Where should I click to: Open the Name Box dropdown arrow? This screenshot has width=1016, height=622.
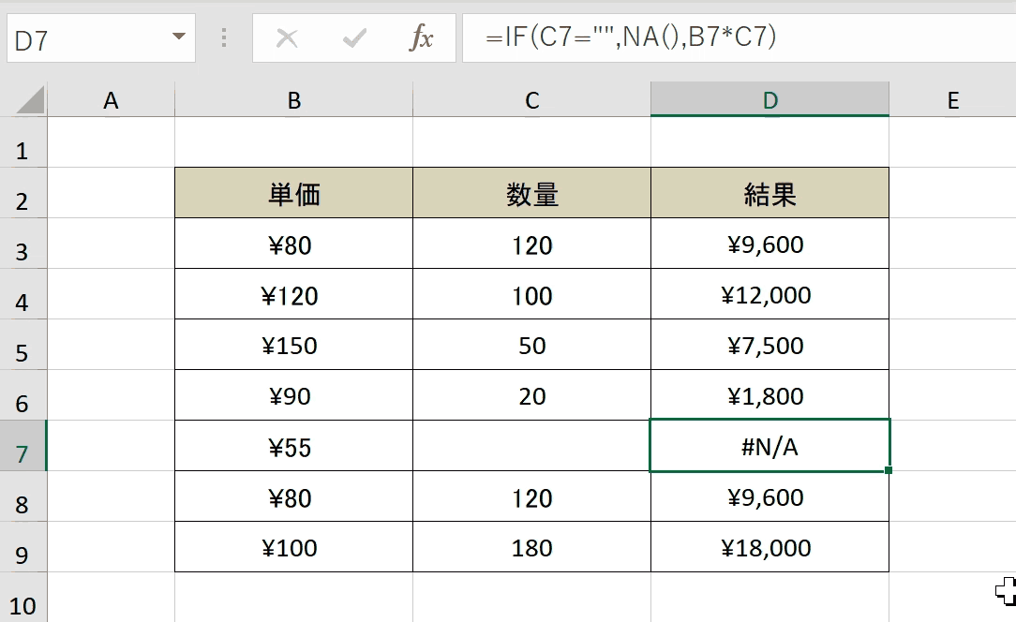[x=179, y=37]
